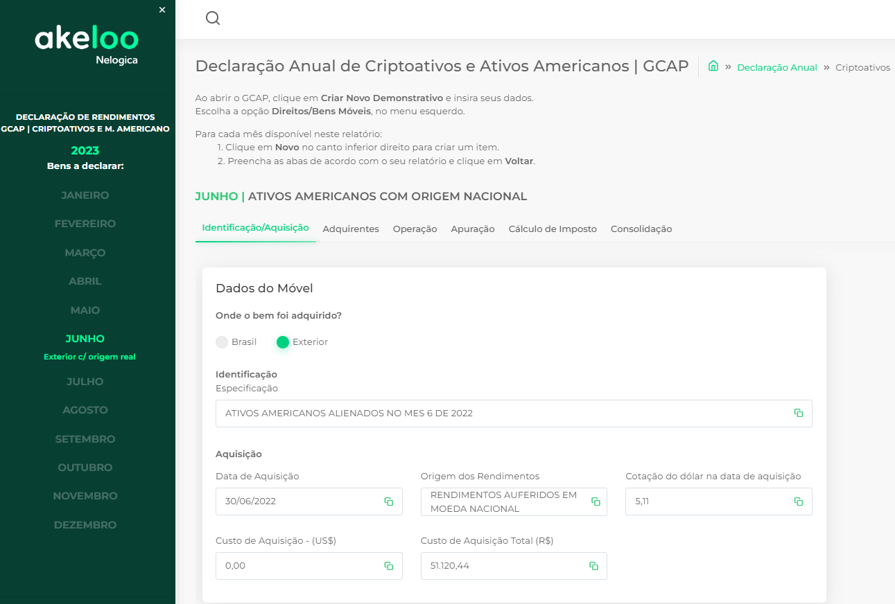Select JANEIRO in the sidebar months

85,195
